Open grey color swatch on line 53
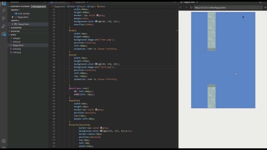This screenshot has height=150, width=267. [101, 128]
